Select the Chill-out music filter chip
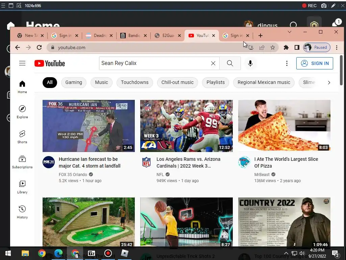 coord(177,83)
